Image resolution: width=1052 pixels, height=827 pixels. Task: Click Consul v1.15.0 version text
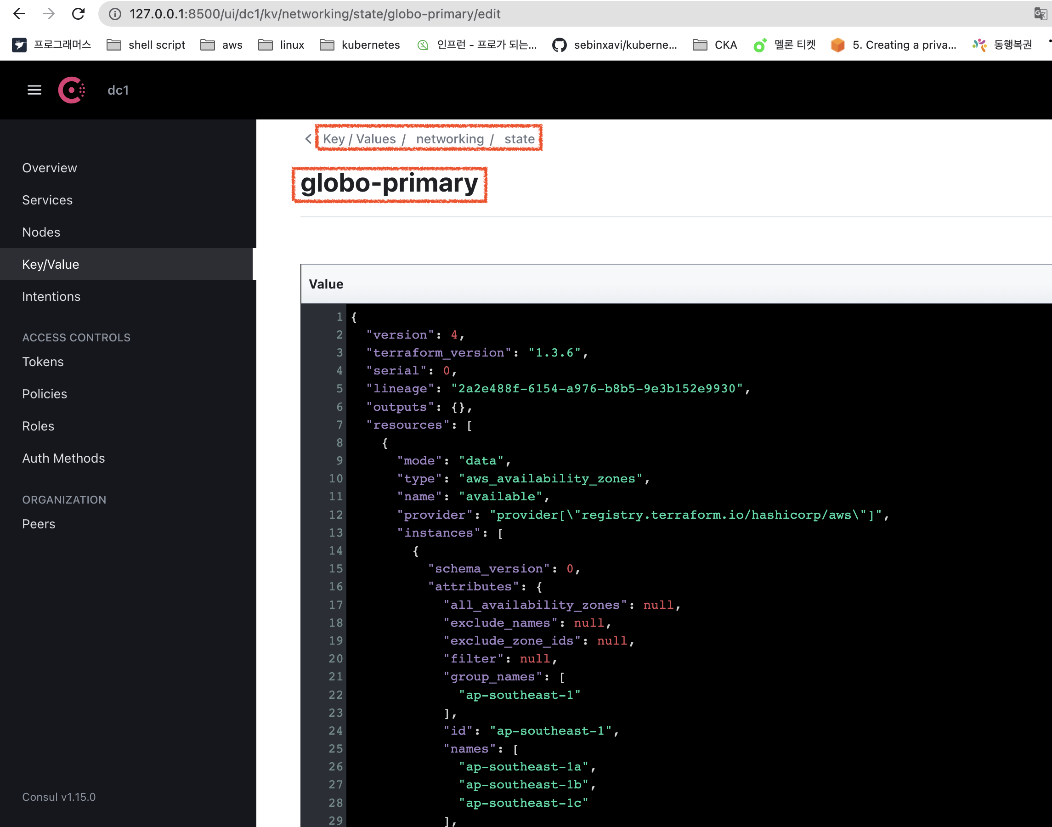[59, 797]
